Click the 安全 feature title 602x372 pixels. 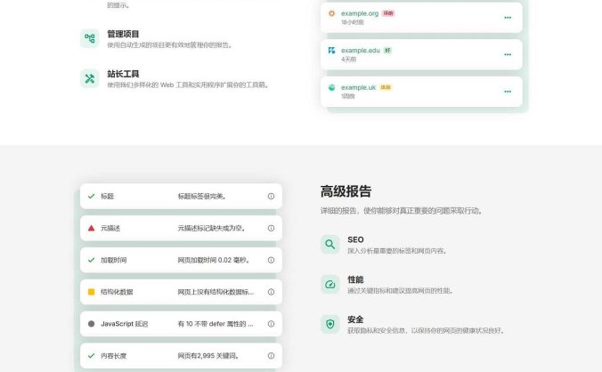(355, 319)
